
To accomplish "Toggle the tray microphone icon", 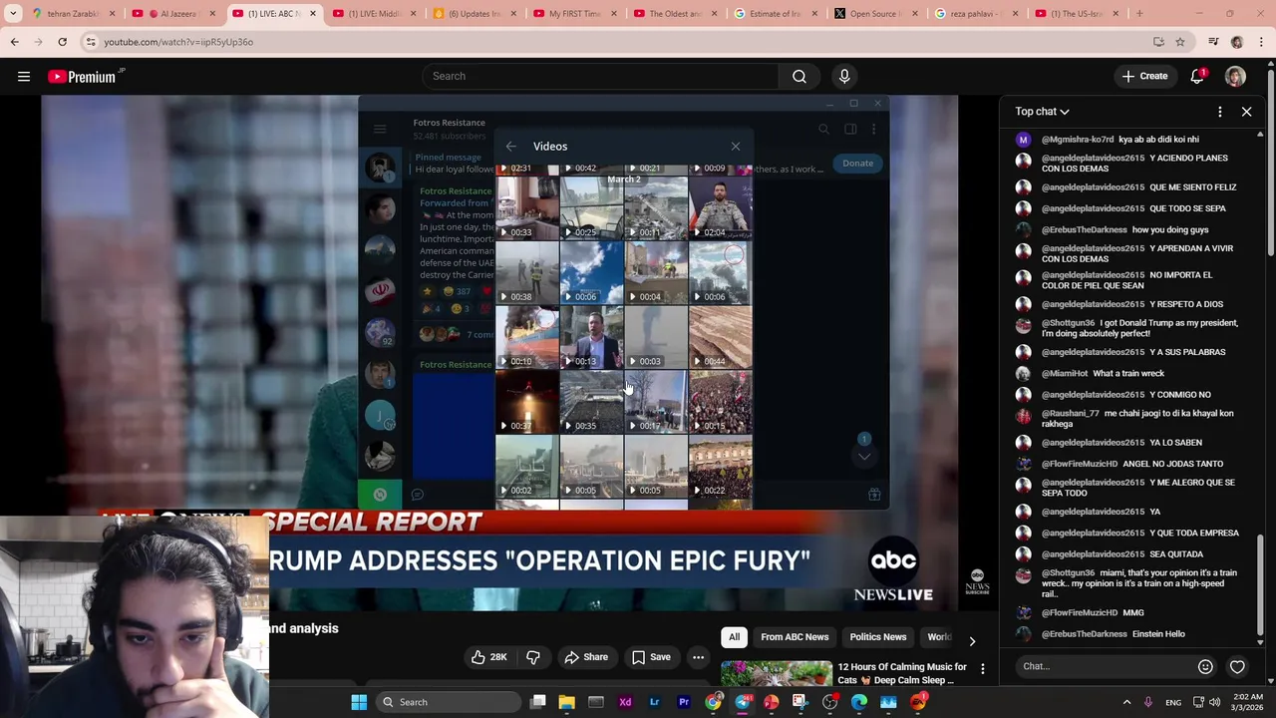I will click(x=1149, y=702).
